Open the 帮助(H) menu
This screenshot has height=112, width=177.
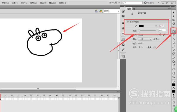(x=62, y=3)
